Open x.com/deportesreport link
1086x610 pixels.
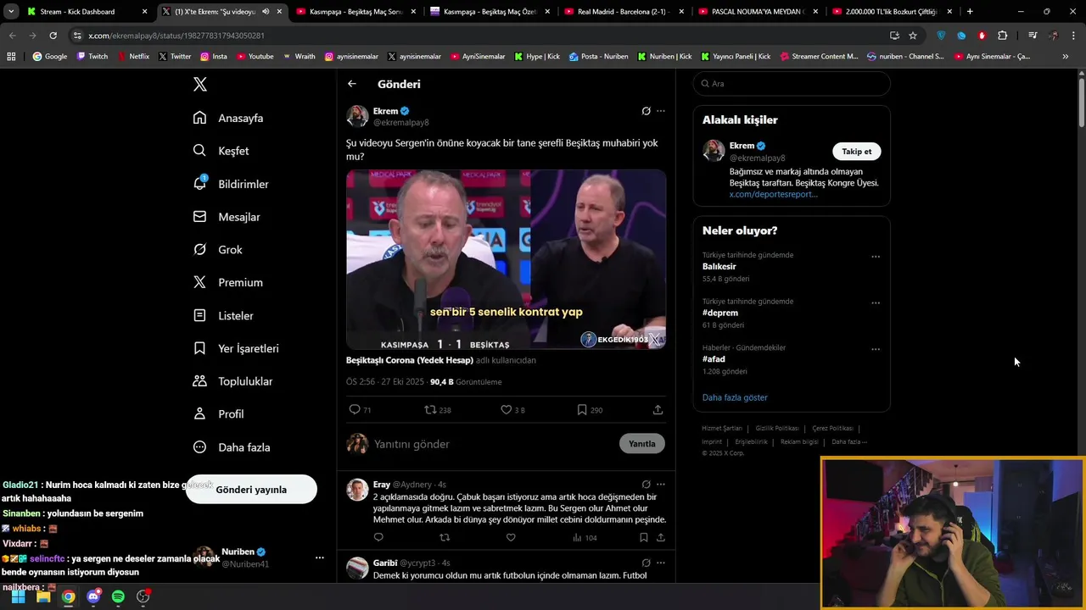(x=774, y=194)
